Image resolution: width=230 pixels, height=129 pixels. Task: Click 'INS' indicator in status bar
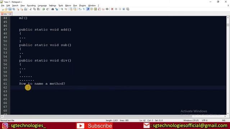click(x=224, y=120)
